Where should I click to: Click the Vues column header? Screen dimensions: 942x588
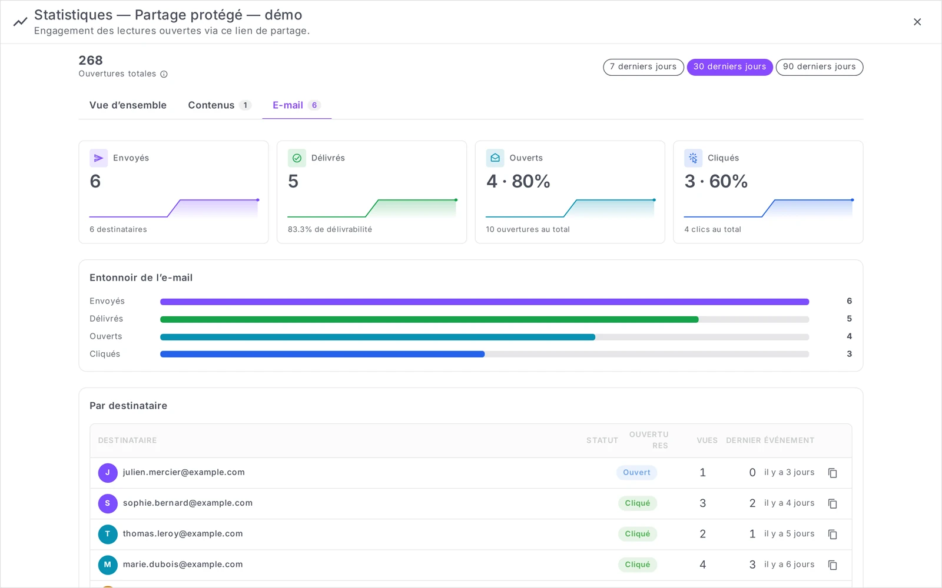click(707, 440)
